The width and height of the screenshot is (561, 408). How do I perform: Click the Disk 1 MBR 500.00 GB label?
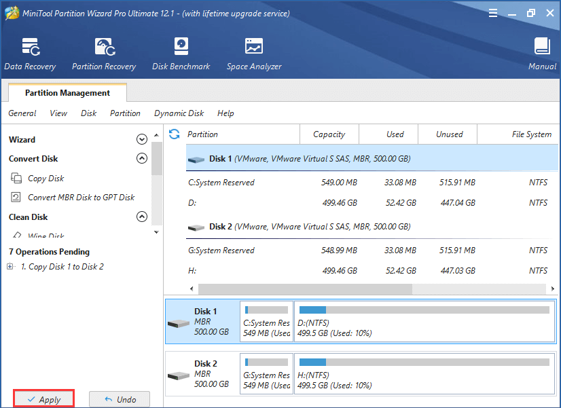coord(211,322)
